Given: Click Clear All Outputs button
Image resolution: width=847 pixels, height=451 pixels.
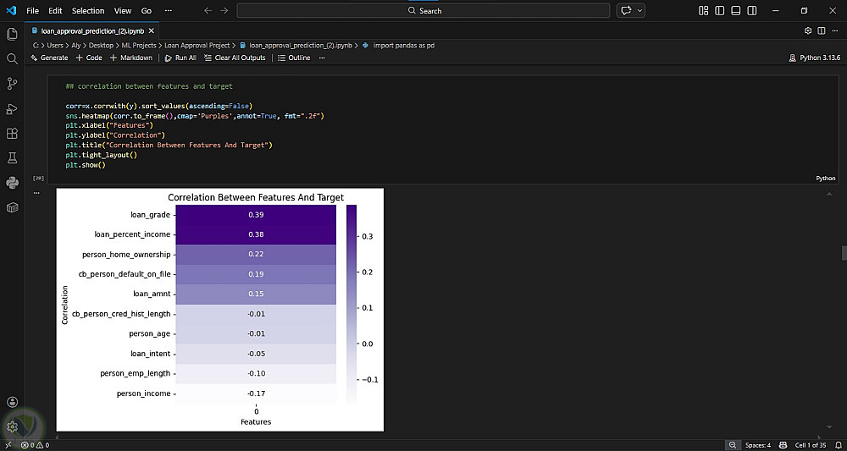Looking at the screenshot, I should tap(235, 58).
